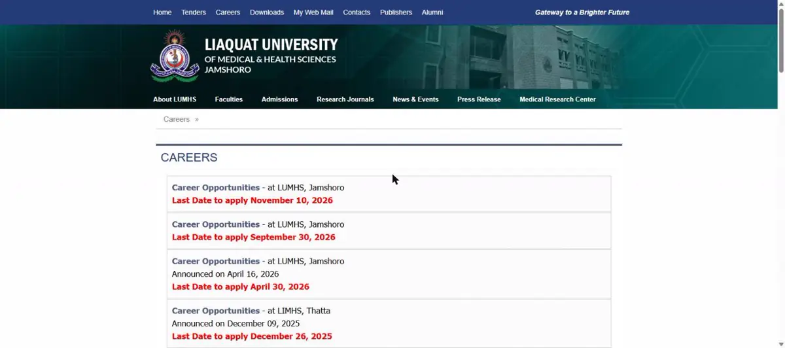The width and height of the screenshot is (785, 348).
Task: Open Career Opportunities at LIMHS, Thatta
Action: [216, 311]
